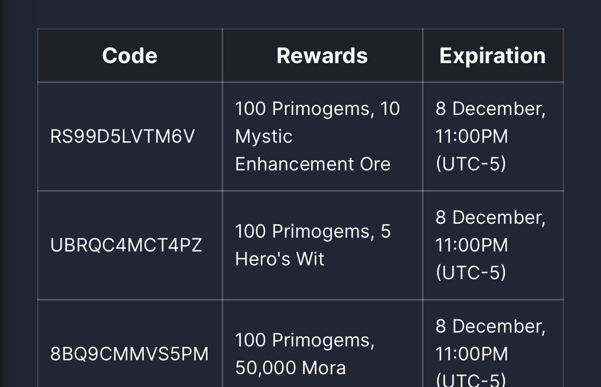Screen dimensions: 601x387
Task: Select the code RS99D5LVTM6V
Action: coord(122,137)
